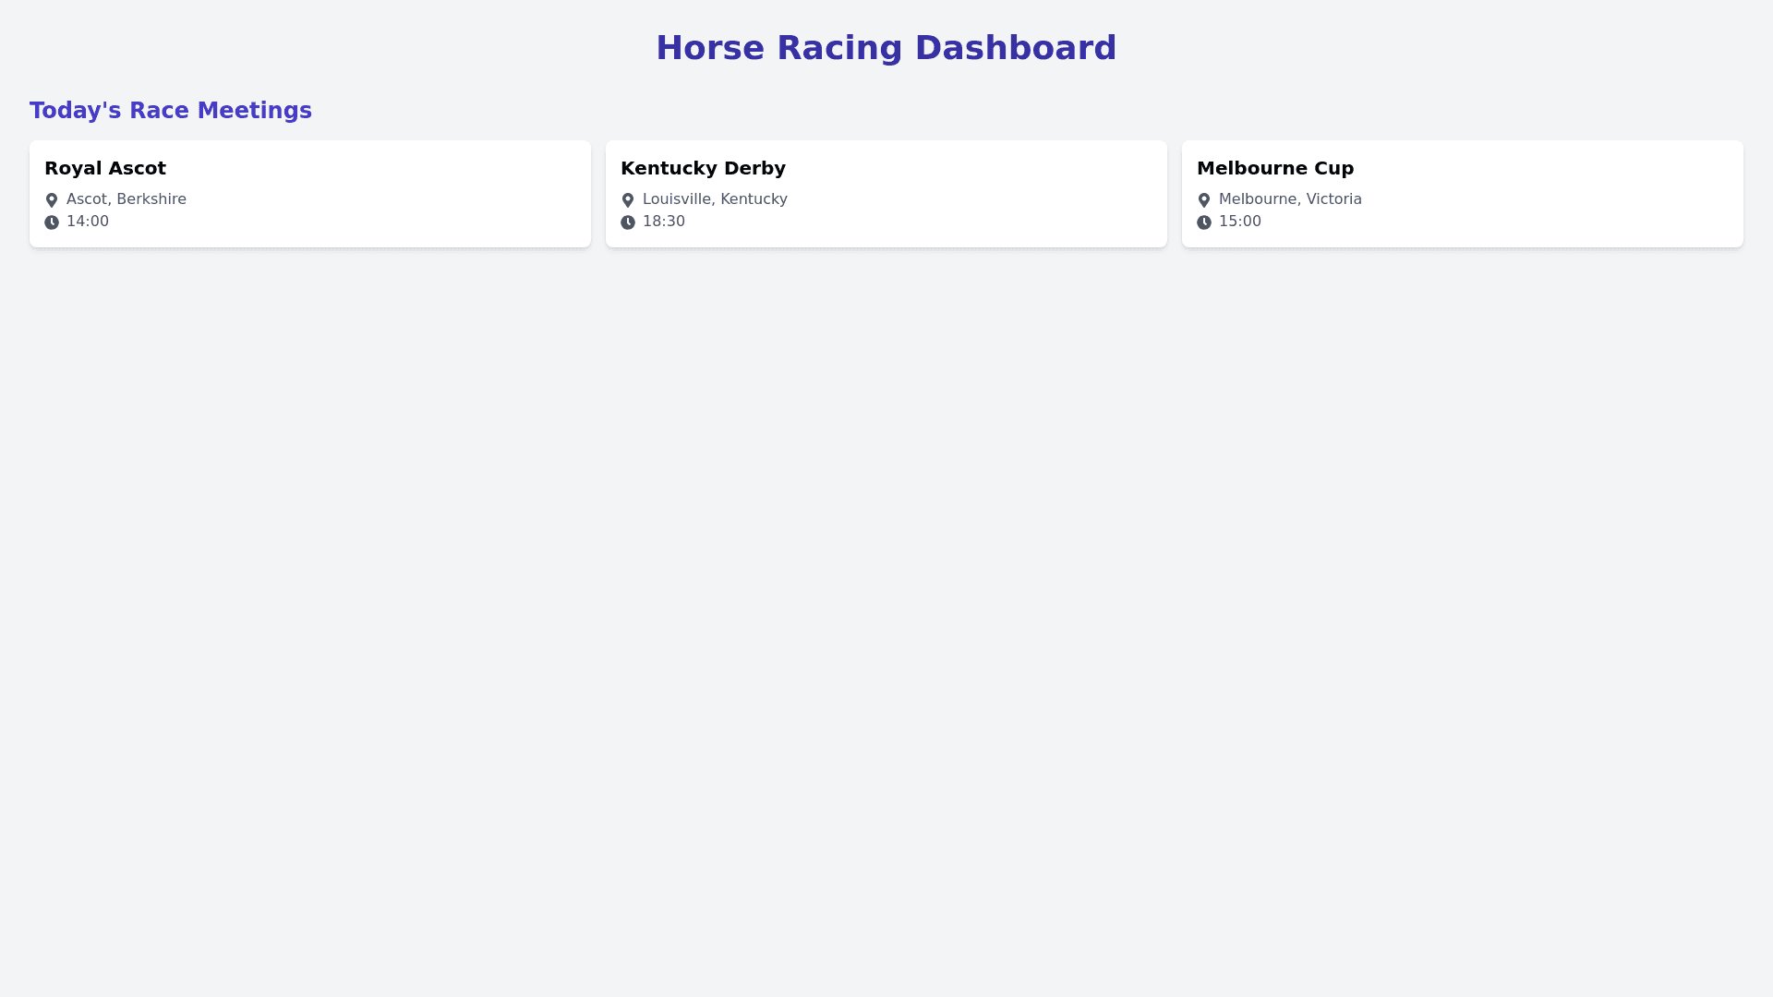Click the clock icon beside 14:00
The image size is (1773, 997).
(x=52, y=222)
